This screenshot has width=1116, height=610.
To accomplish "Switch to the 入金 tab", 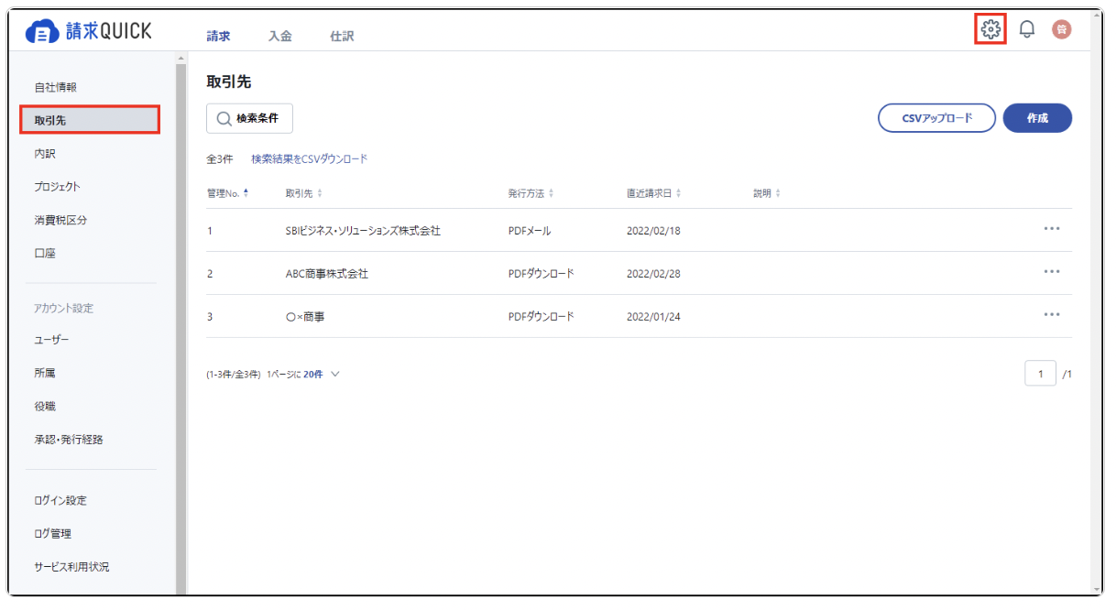I will pos(279,36).
